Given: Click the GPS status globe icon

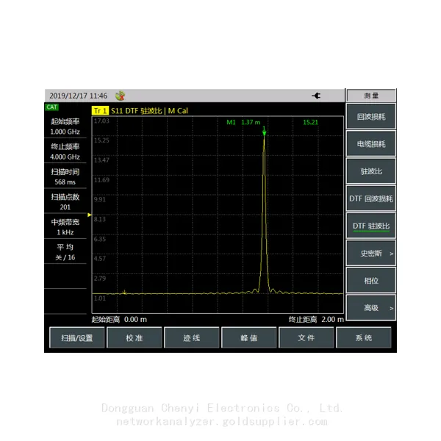Looking at the screenshot, I should click(121, 96).
